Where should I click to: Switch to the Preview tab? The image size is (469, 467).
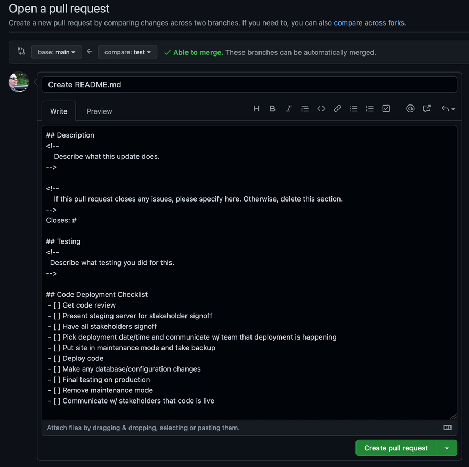coord(99,111)
